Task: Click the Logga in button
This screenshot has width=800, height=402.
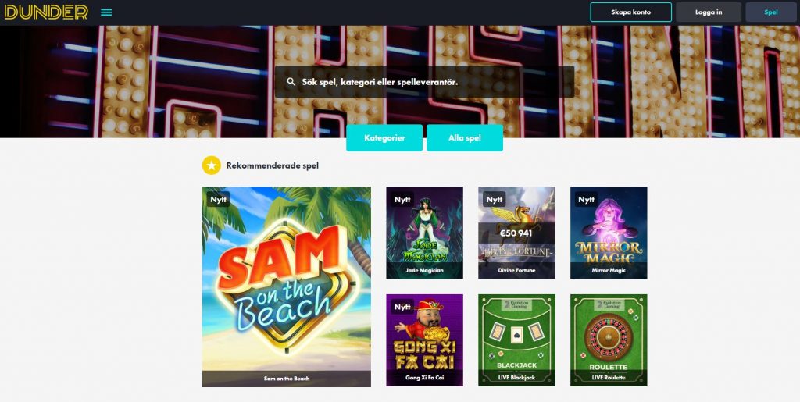Action: pyautogui.click(x=709, y=12)
